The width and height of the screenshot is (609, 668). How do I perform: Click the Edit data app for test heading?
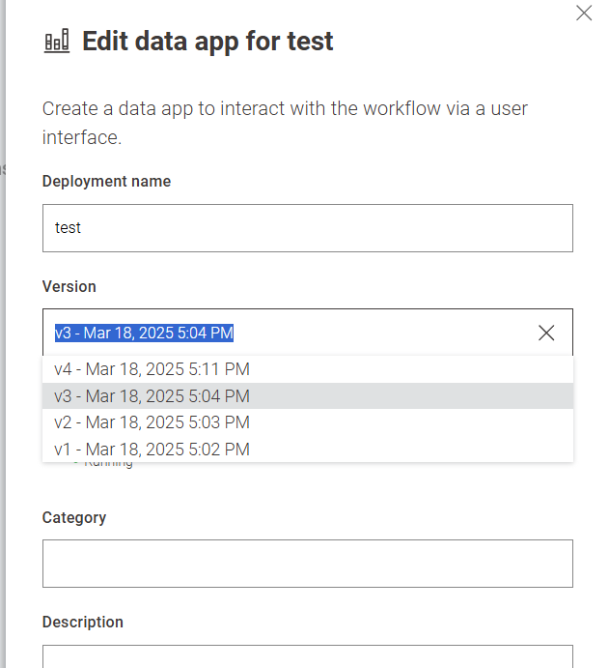pyautogui.click(x=208, y=42)
